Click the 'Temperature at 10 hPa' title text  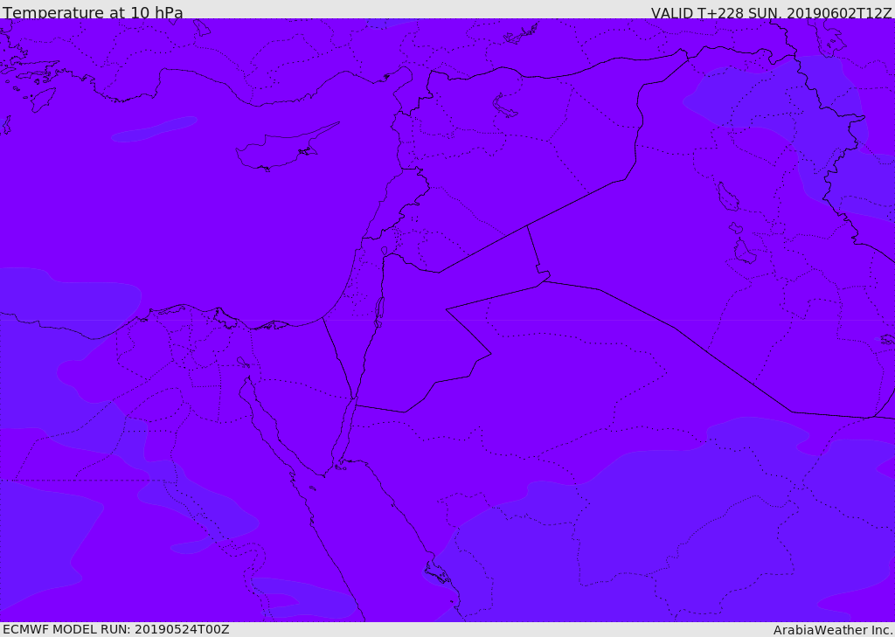93,12
